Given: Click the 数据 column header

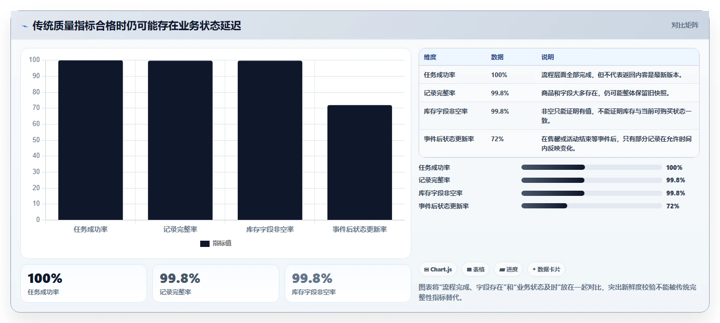Looking at the screenshot, I should 497,57.
